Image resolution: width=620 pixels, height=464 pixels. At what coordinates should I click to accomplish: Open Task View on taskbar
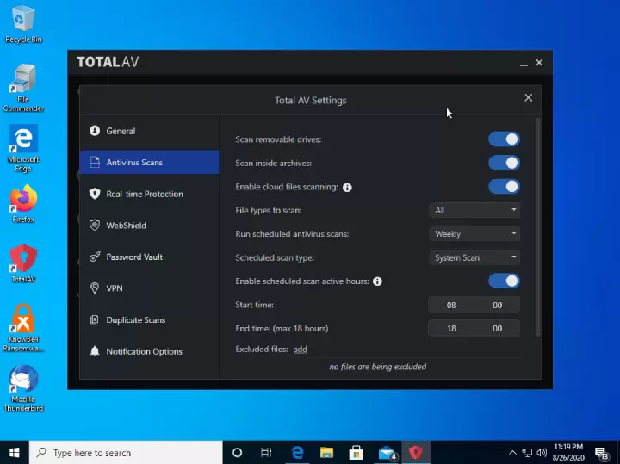pos(266,453)
